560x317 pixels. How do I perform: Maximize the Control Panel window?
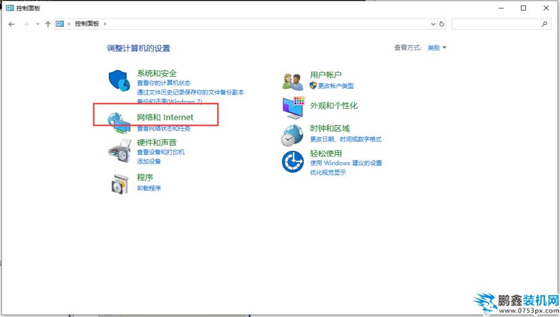(523, 8)
